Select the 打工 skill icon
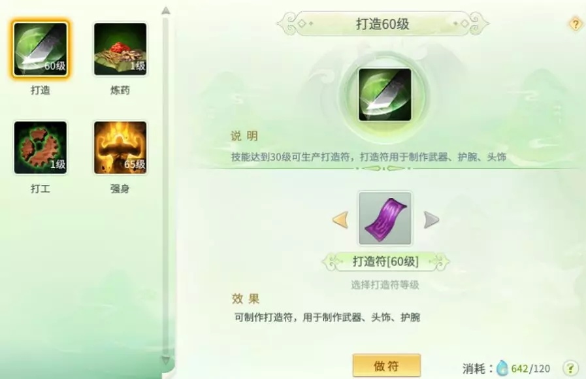This screenshot has height=379, width=586. (41, 148)
